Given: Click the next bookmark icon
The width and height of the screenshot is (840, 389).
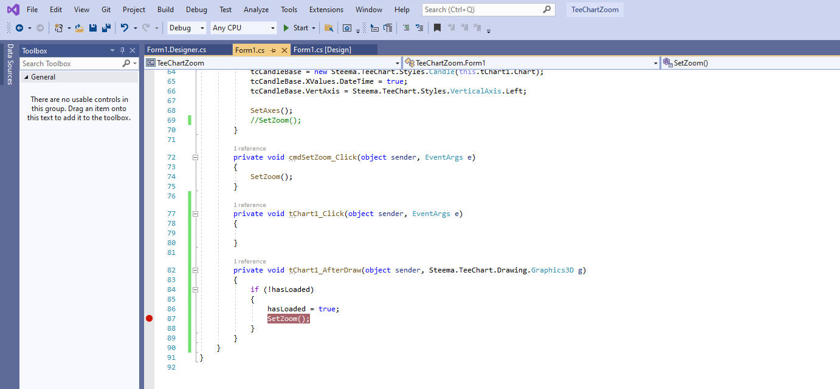Looking at the screenshot, I should click(x=464, y=28).
